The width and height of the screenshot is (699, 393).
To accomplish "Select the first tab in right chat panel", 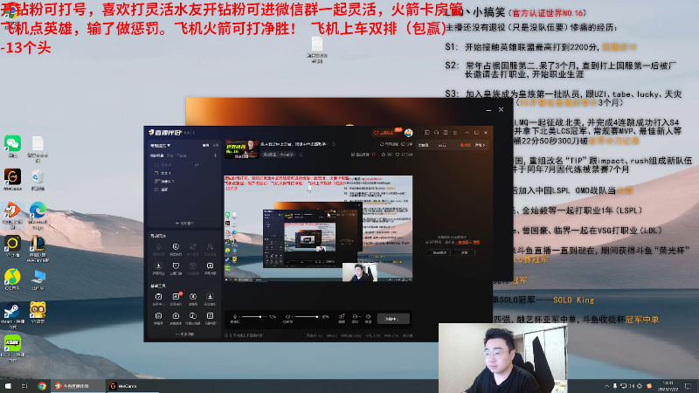I will 424,145.
